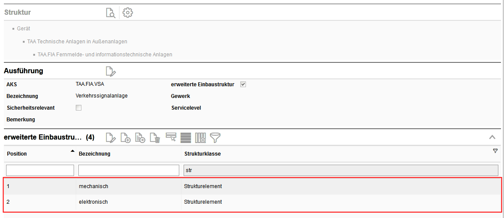The height and width of the screenshot is (218, 504).
Task: Select TAA Technische Anlagen in Außenanlagen node
Action: click(77, 42)
